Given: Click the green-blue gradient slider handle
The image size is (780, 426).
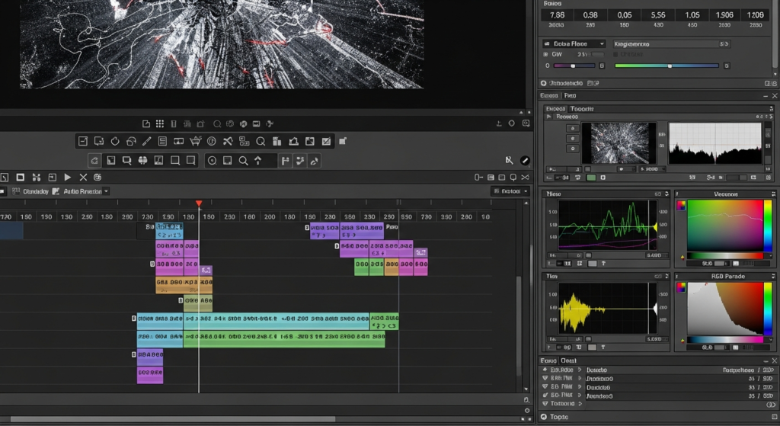Looking at the screenshot, I should click(670, 66).
